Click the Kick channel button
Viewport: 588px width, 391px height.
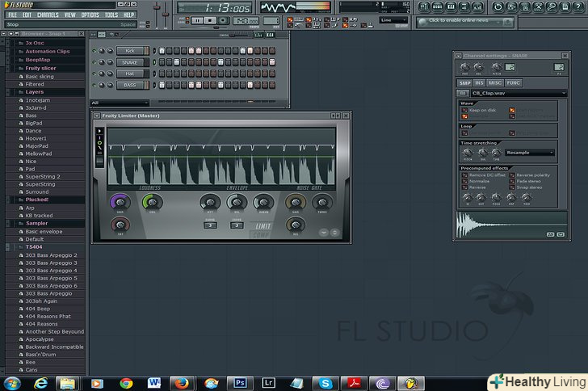(130, 50)
